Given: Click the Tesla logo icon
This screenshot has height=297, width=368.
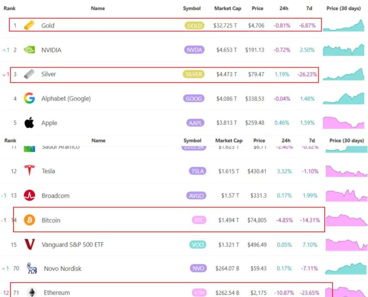Looking at the screenshot, I should (29, 170).
